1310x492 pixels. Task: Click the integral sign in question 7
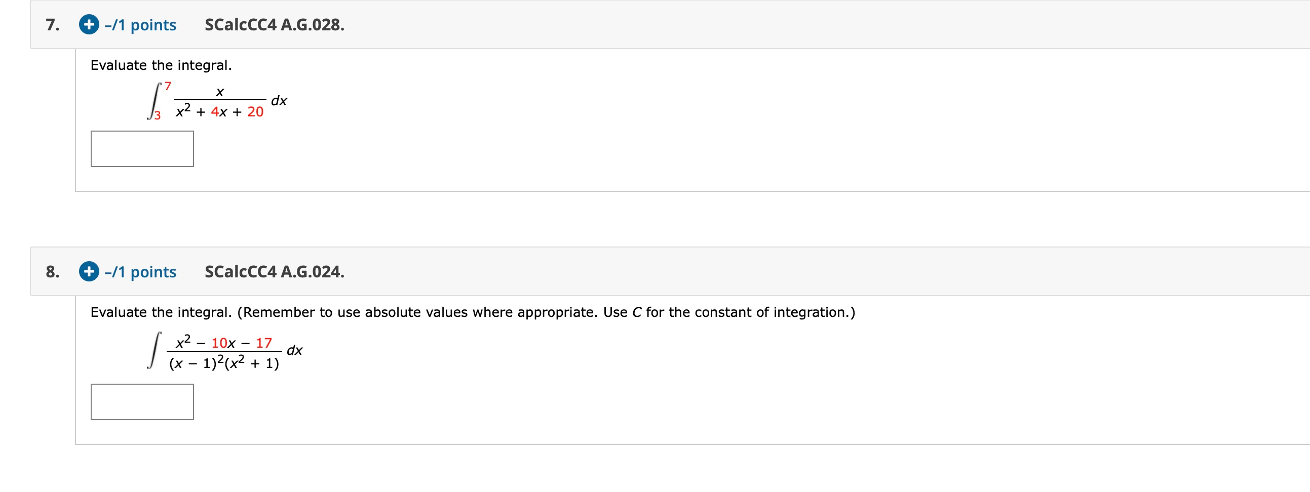pos(154,101)
